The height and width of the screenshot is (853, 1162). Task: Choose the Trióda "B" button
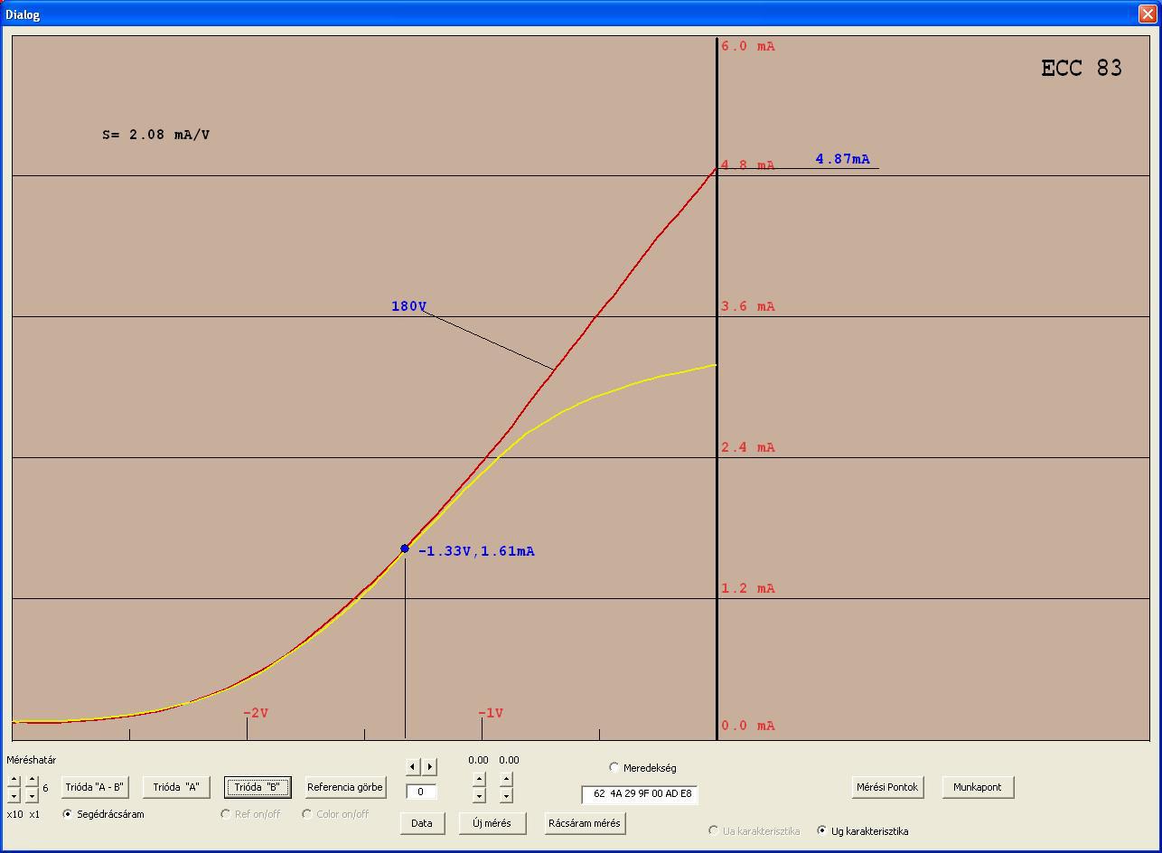[258, 787]
